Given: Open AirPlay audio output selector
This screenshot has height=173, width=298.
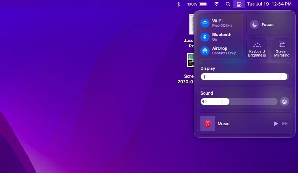Looking at the screenshot, I should 284,101.
